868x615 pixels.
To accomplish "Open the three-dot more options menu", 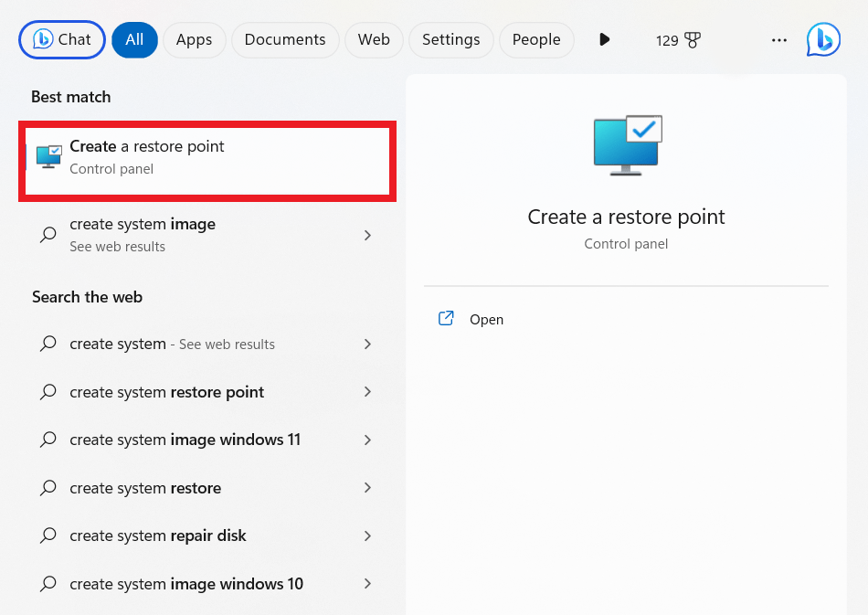I will pyautogui.click(x=778, y=40).
